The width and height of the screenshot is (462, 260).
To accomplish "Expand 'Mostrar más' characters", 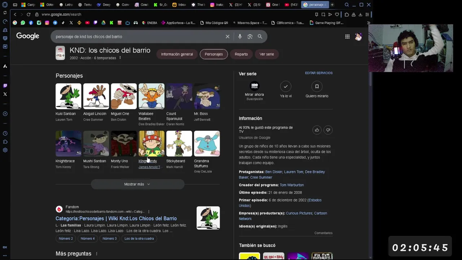I will [x=137, y=184].
